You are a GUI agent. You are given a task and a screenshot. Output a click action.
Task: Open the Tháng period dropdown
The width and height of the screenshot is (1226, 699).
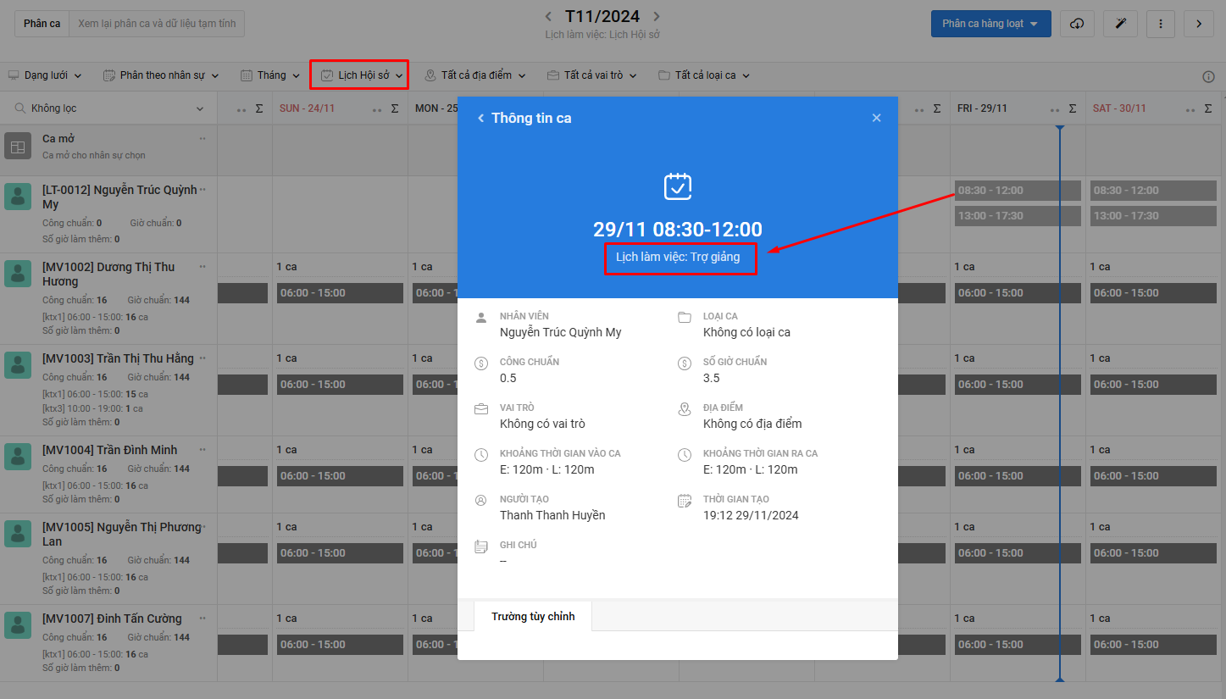pos(270,75)
